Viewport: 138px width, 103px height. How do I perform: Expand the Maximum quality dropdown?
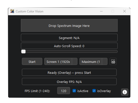pyautogui.click(x=93, y=61)
